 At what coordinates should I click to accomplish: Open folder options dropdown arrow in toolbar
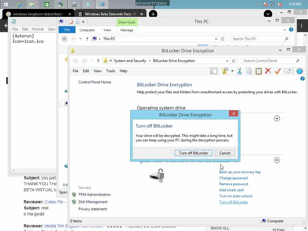pyautogui.click(x=232, y=71)
